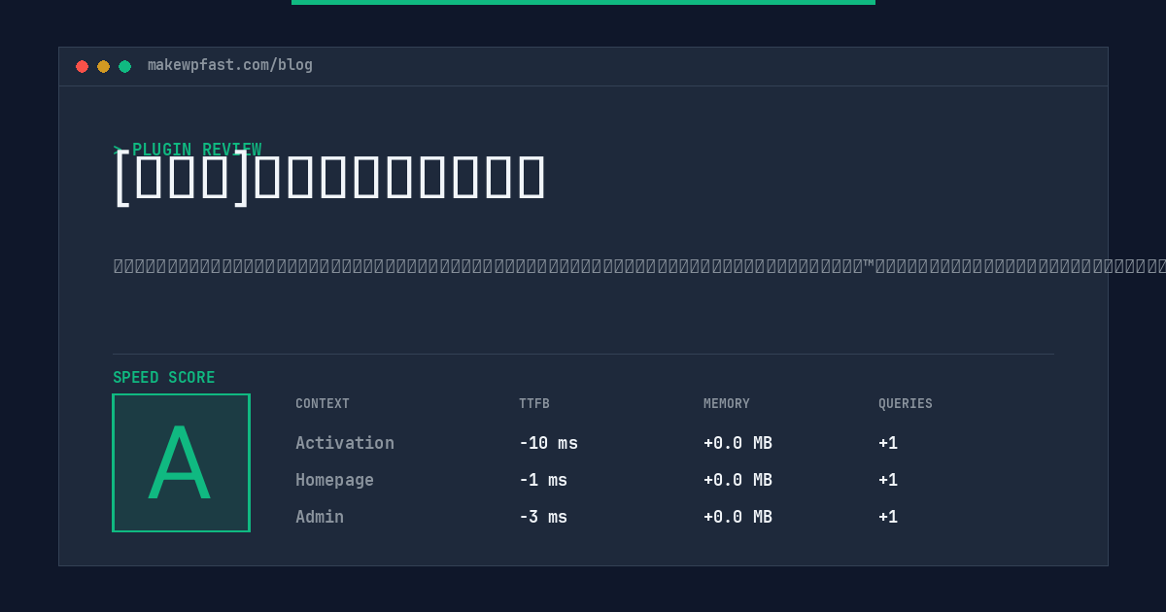Click the Admin row queries value
Screen dimensions: 1166x612
(888, 517)
